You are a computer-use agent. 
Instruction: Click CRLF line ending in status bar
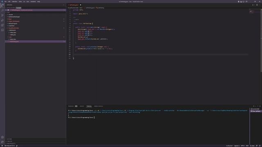(x=247, y=146)
